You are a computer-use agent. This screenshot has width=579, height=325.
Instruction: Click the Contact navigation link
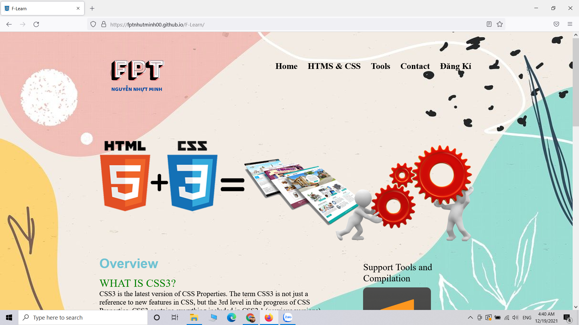coord(415,66)
